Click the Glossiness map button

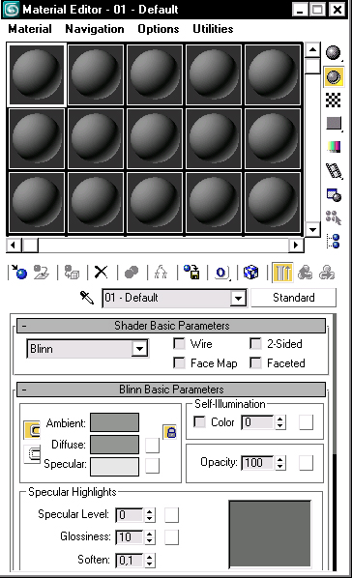(x=171, y=537)
